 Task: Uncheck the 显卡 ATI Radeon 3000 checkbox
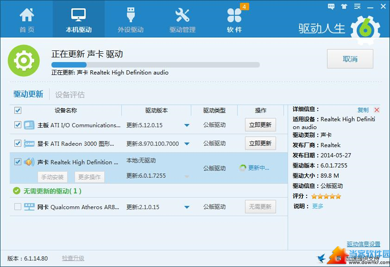click(x=18, y=143)
